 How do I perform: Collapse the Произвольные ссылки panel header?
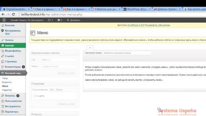click(54, 53)
